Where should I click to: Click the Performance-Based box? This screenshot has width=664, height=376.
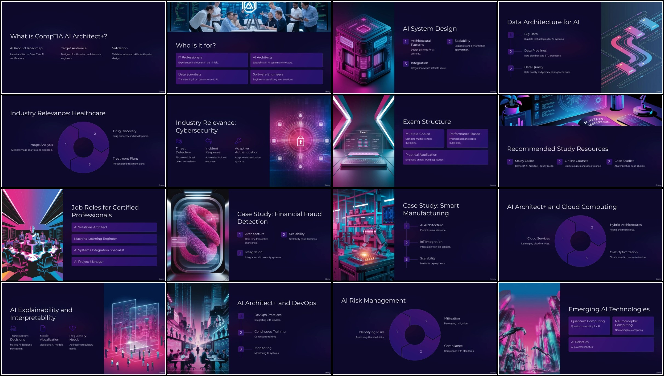(467, 138)
